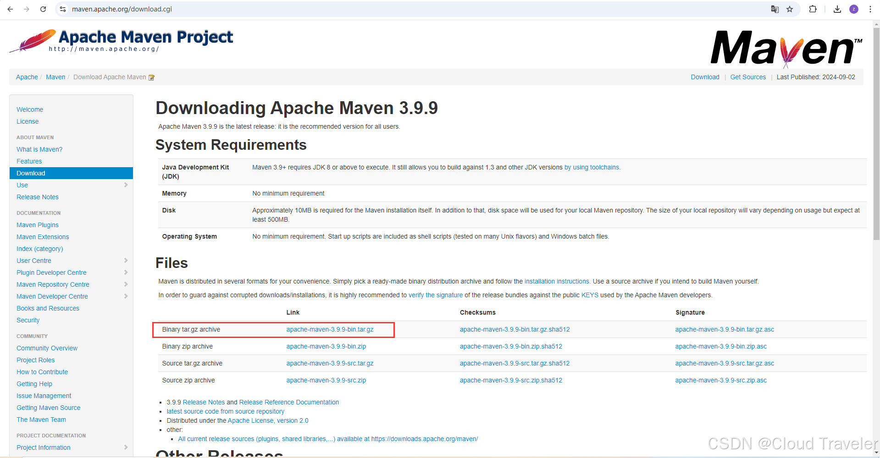Open the user profile avatar
Screen dimensions: 880x458
tap(854, 9)
